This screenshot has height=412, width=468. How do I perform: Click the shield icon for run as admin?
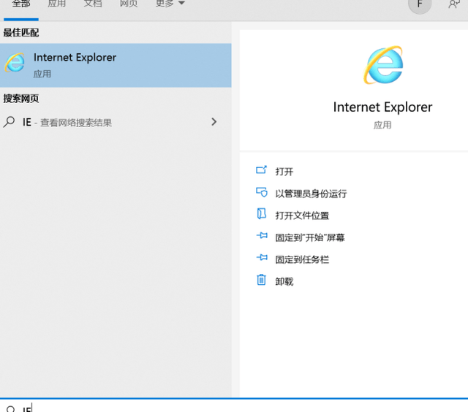[262, 192]
